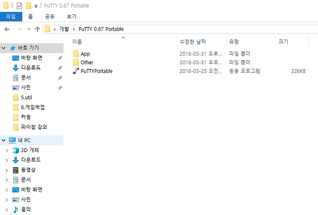Image resolution: width=318 pixels, height=215 pixels.
Task: Select 내 PC in navigation pane
Action: click(24, 140)
